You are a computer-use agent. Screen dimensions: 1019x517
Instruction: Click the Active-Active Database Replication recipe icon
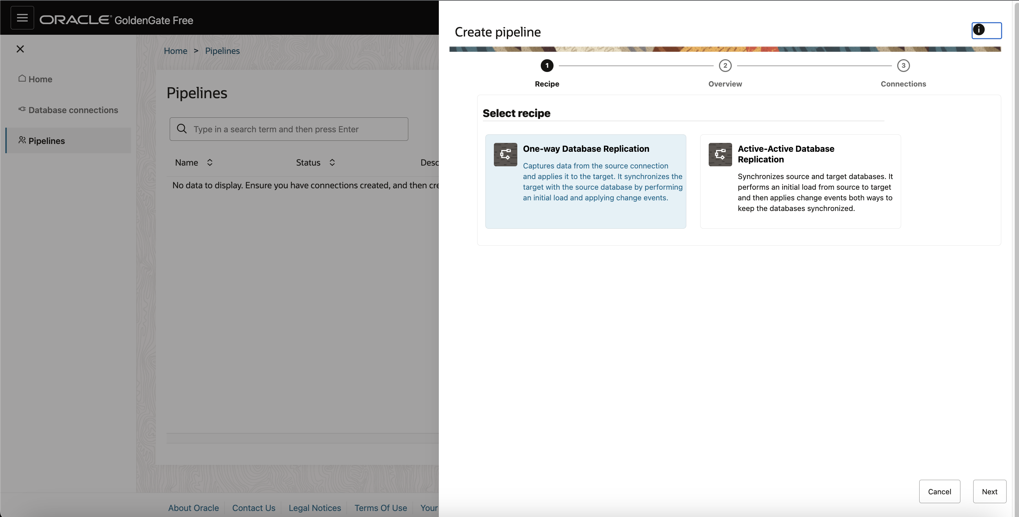coord(720,155)
